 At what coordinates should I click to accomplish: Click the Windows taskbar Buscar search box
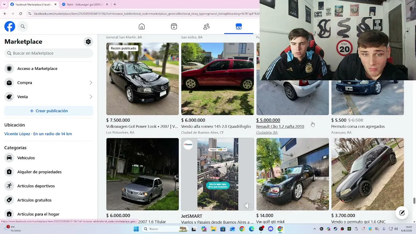coord(165,229)
